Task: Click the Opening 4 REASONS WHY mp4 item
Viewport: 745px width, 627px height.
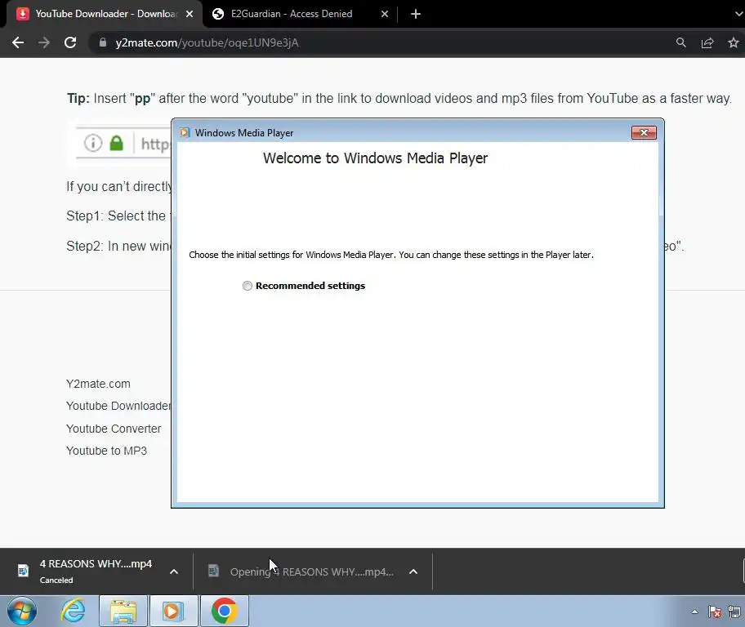Action: [x=312, y=572]
